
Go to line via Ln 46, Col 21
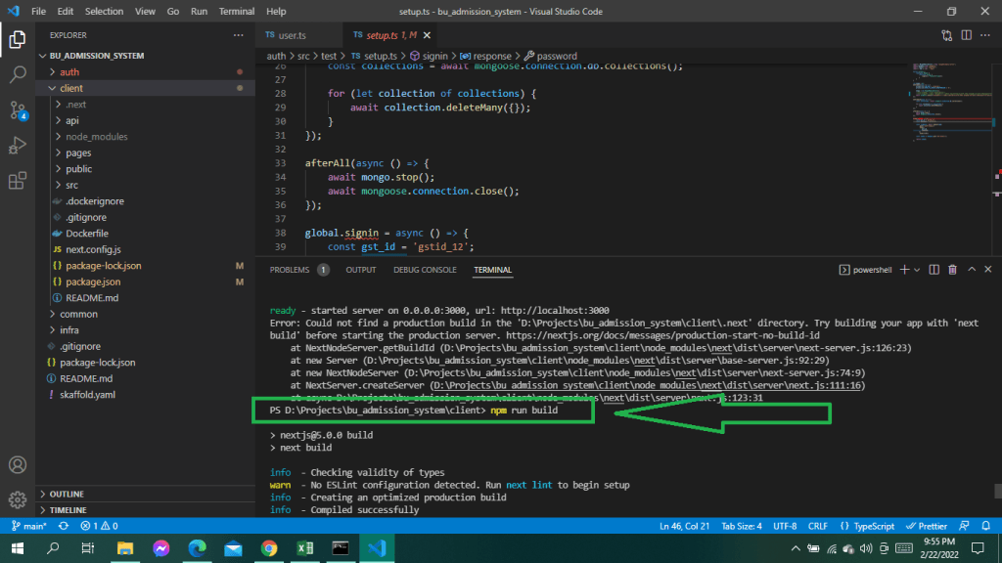coord(684,526)
